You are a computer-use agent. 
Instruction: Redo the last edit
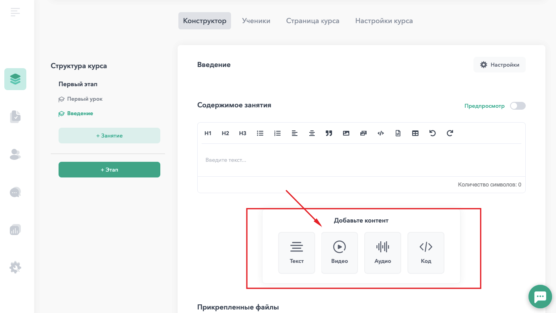click(x=450, y=133)
